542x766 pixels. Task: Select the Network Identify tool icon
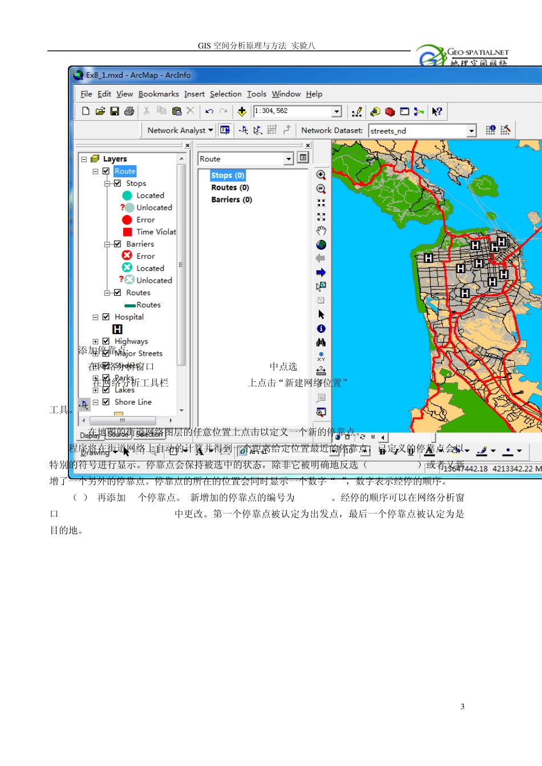(491, 130)
